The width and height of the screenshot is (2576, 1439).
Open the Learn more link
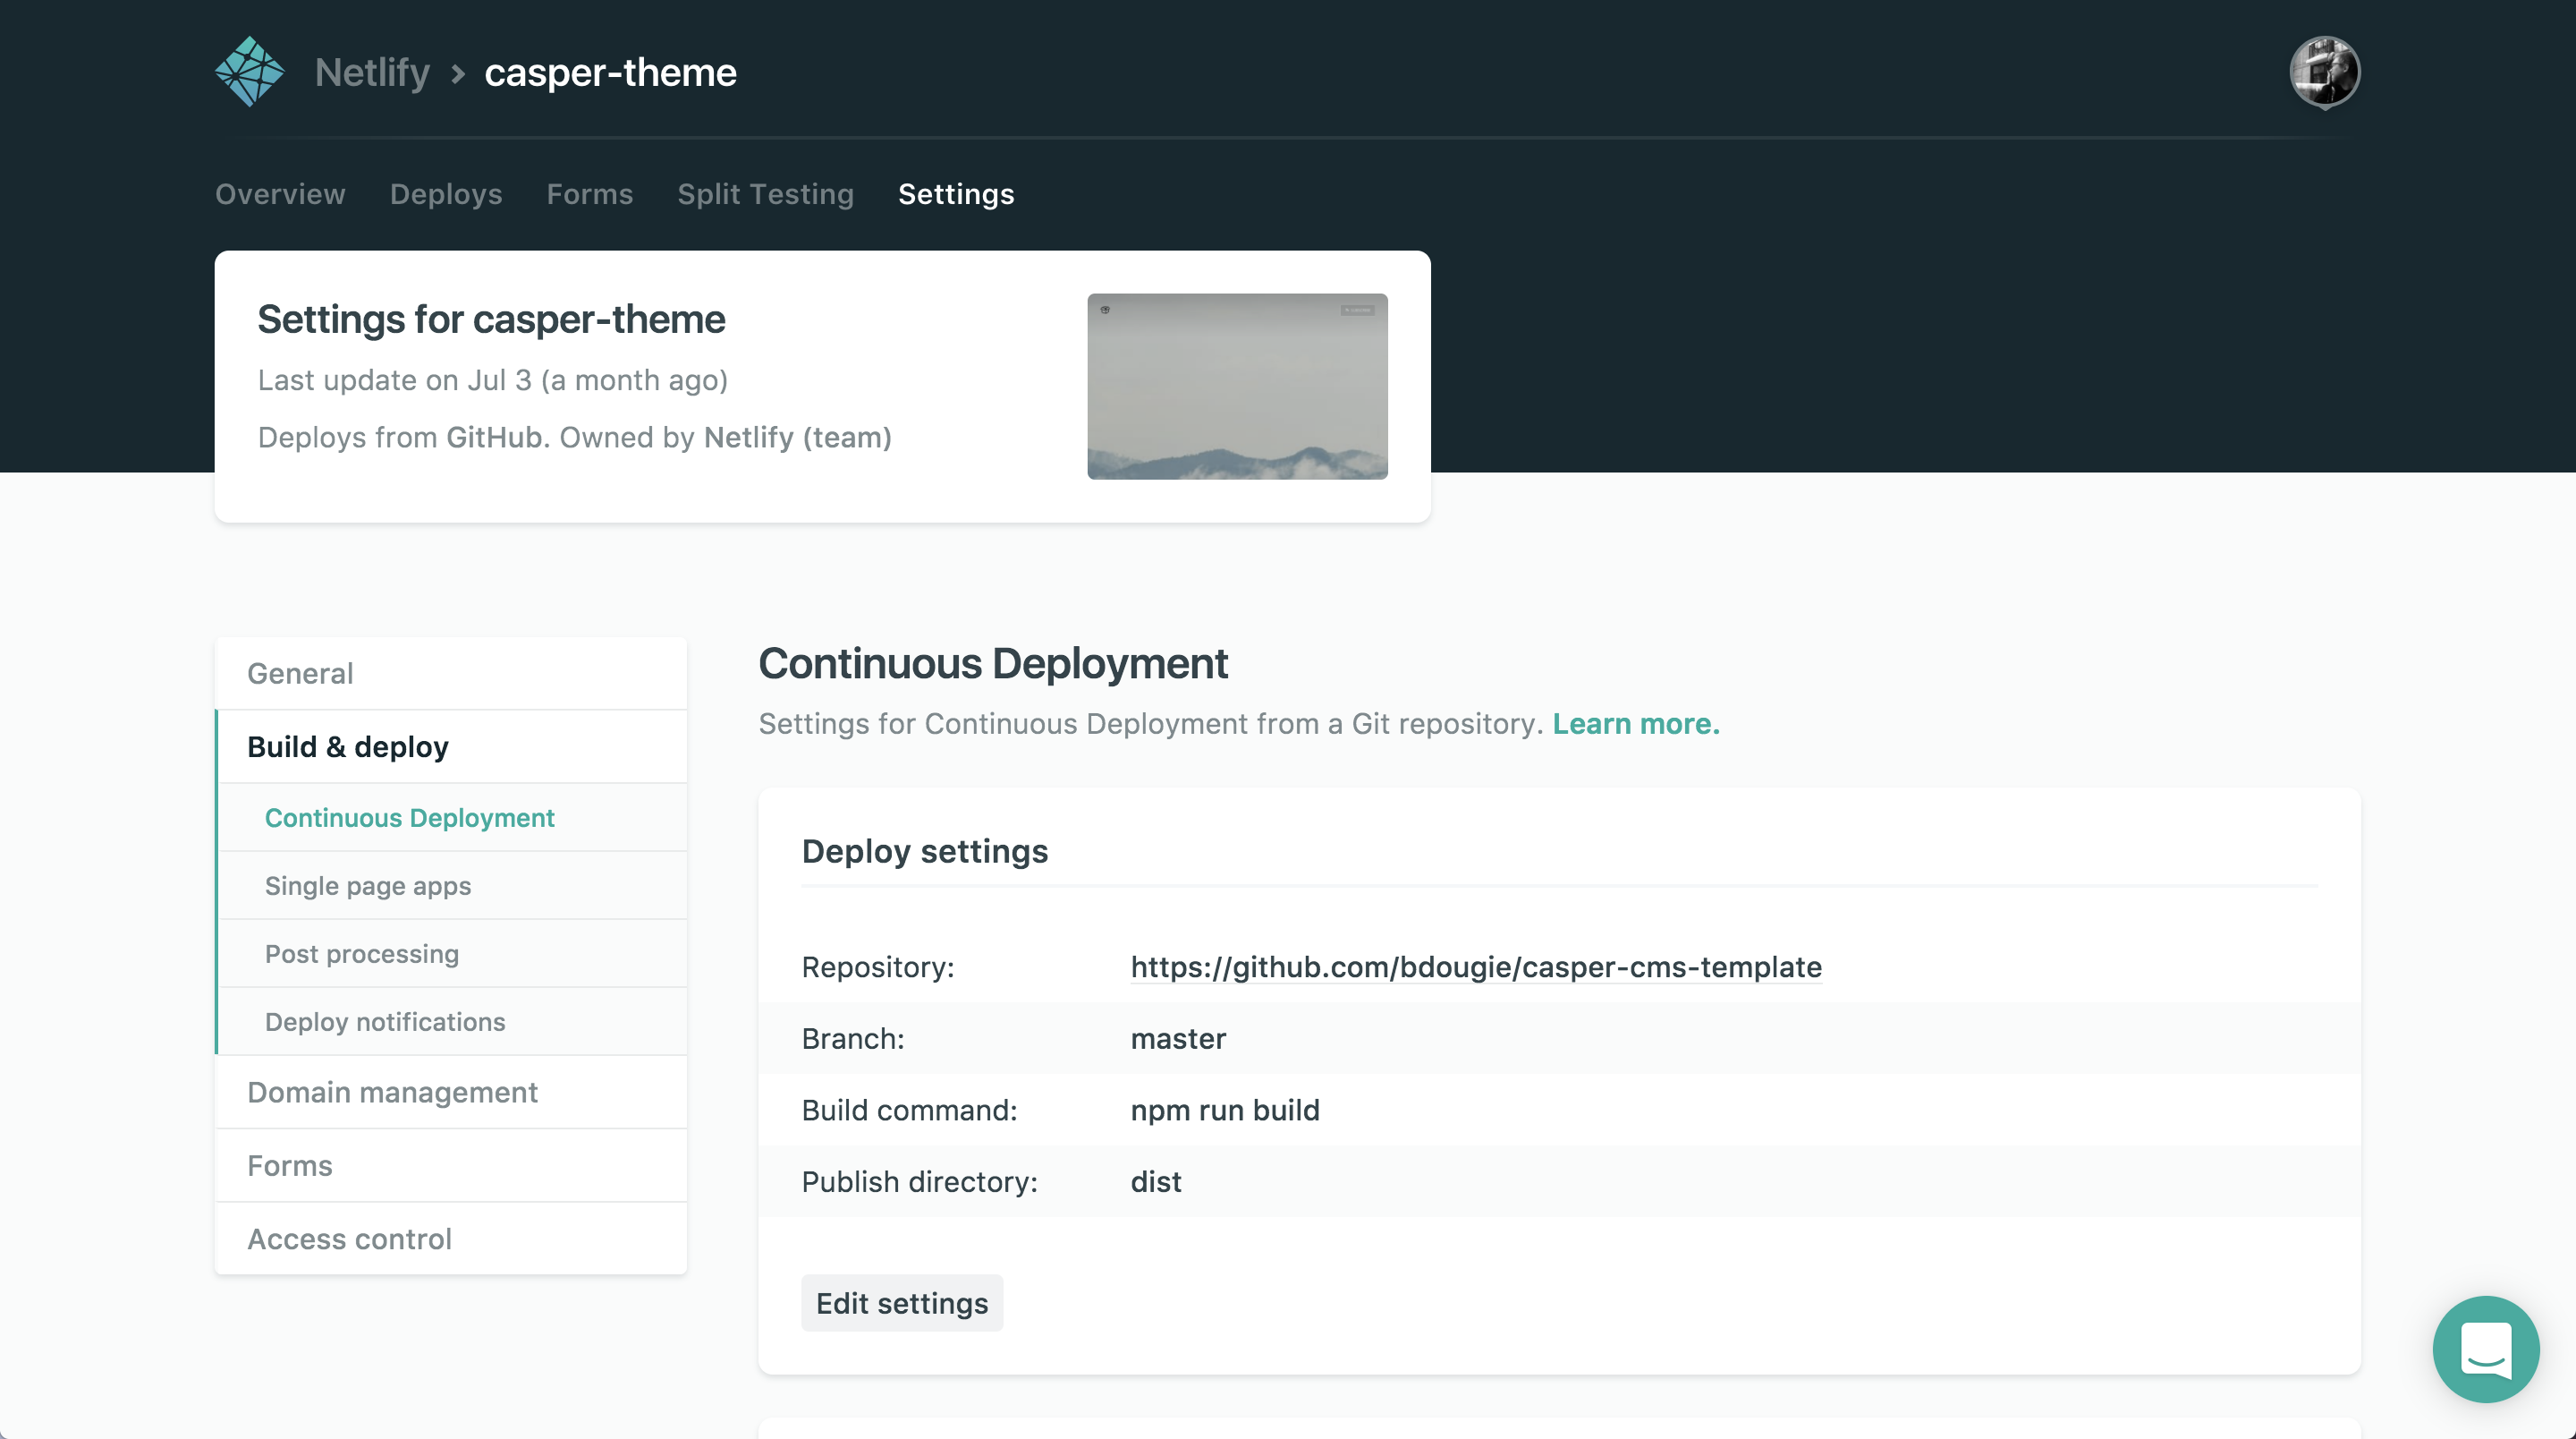pyautogui.click(x=1634, y=723)
